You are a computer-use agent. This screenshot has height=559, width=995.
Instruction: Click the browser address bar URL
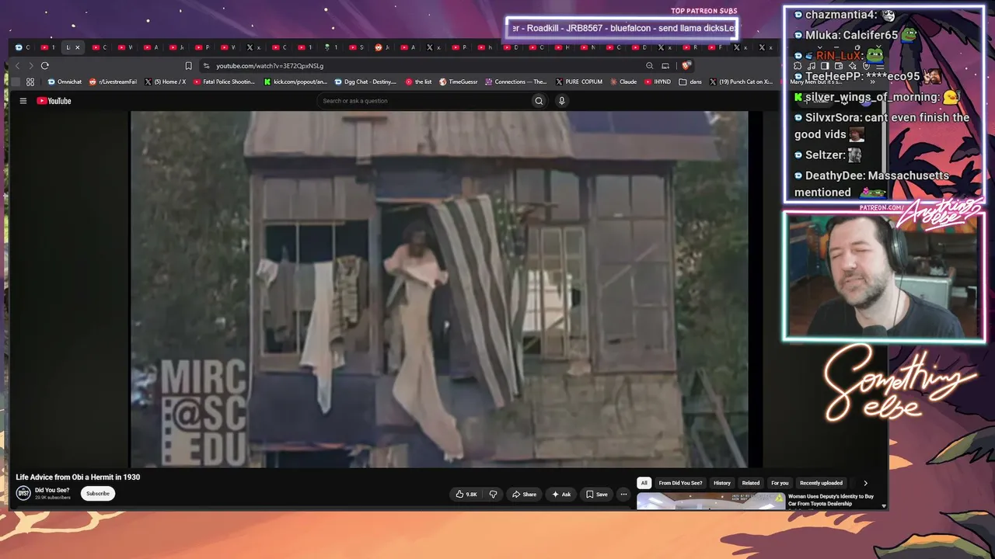(270, 66)
